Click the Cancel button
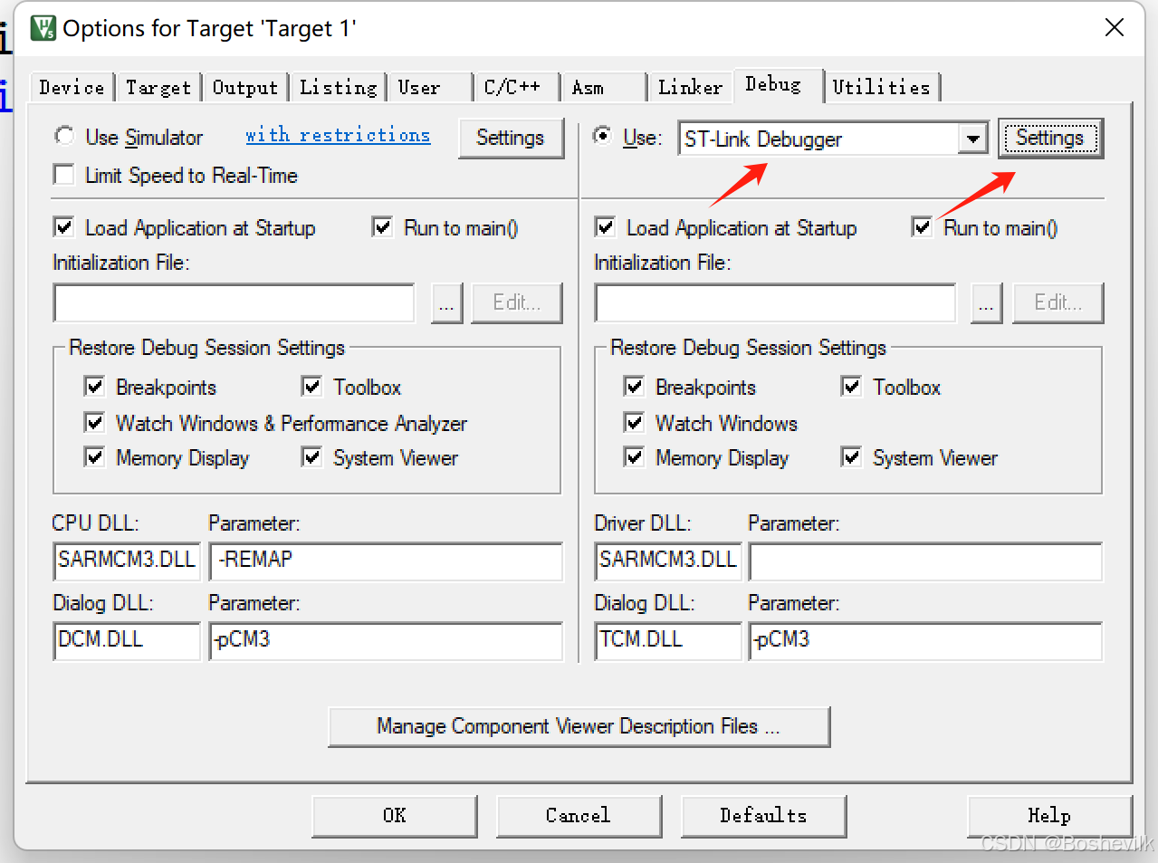The height and width of the screenshot is (863, 1158). (579, 816)
